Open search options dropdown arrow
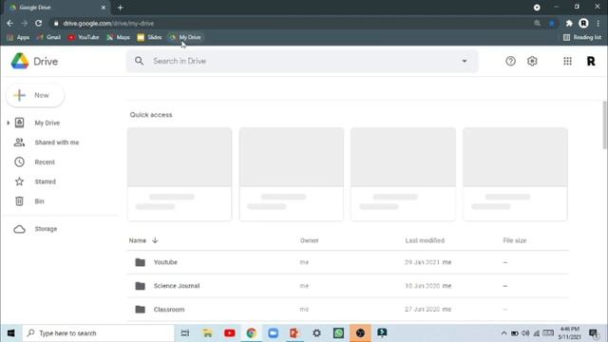This screenshot has width=608, height=342. pyautogui.click(x=465, y=61)
